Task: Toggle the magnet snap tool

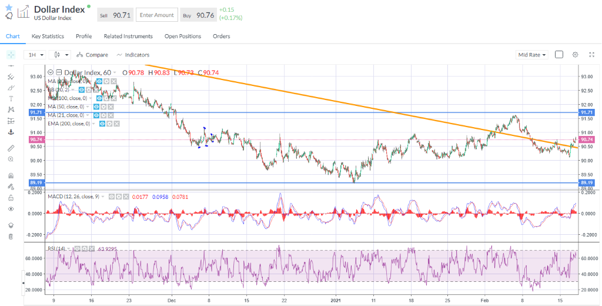Action: (x=11, y=175)
